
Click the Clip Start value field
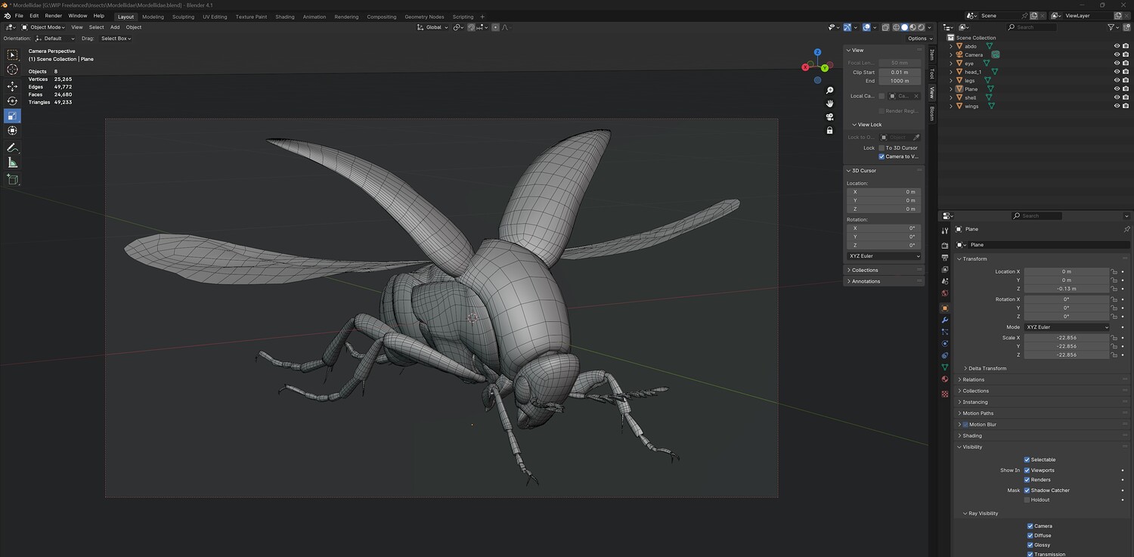point(899,73)
